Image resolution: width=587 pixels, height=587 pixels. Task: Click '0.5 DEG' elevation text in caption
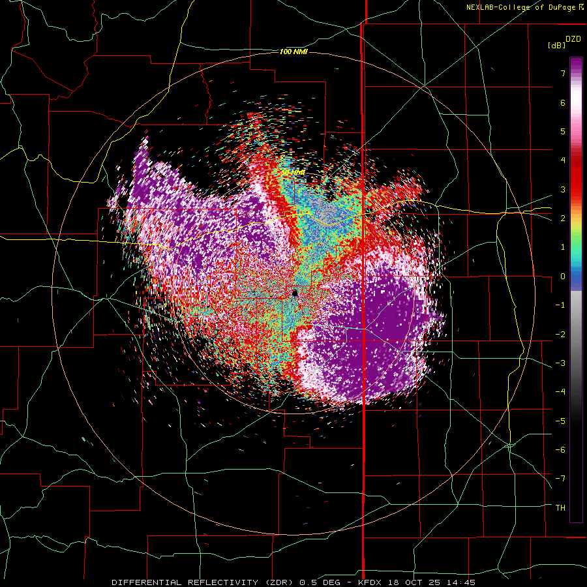click(320, 582)
